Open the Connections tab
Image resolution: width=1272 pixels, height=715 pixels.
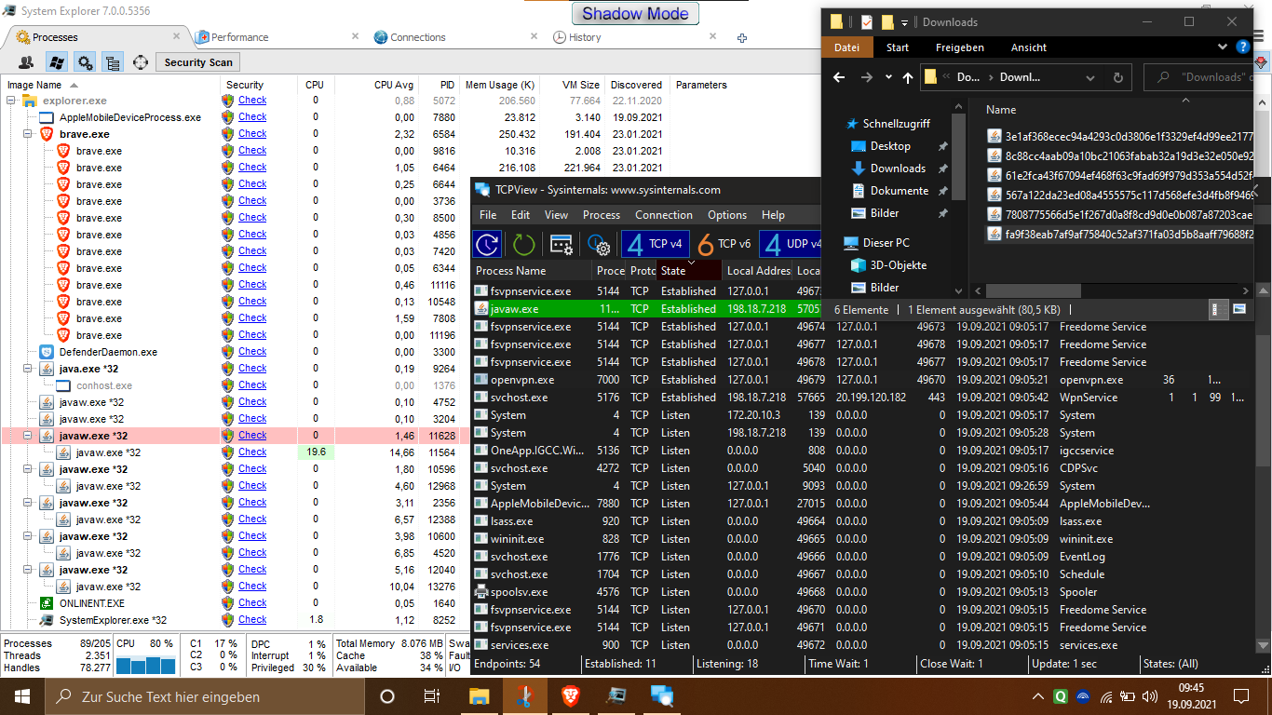click(418, 37)
